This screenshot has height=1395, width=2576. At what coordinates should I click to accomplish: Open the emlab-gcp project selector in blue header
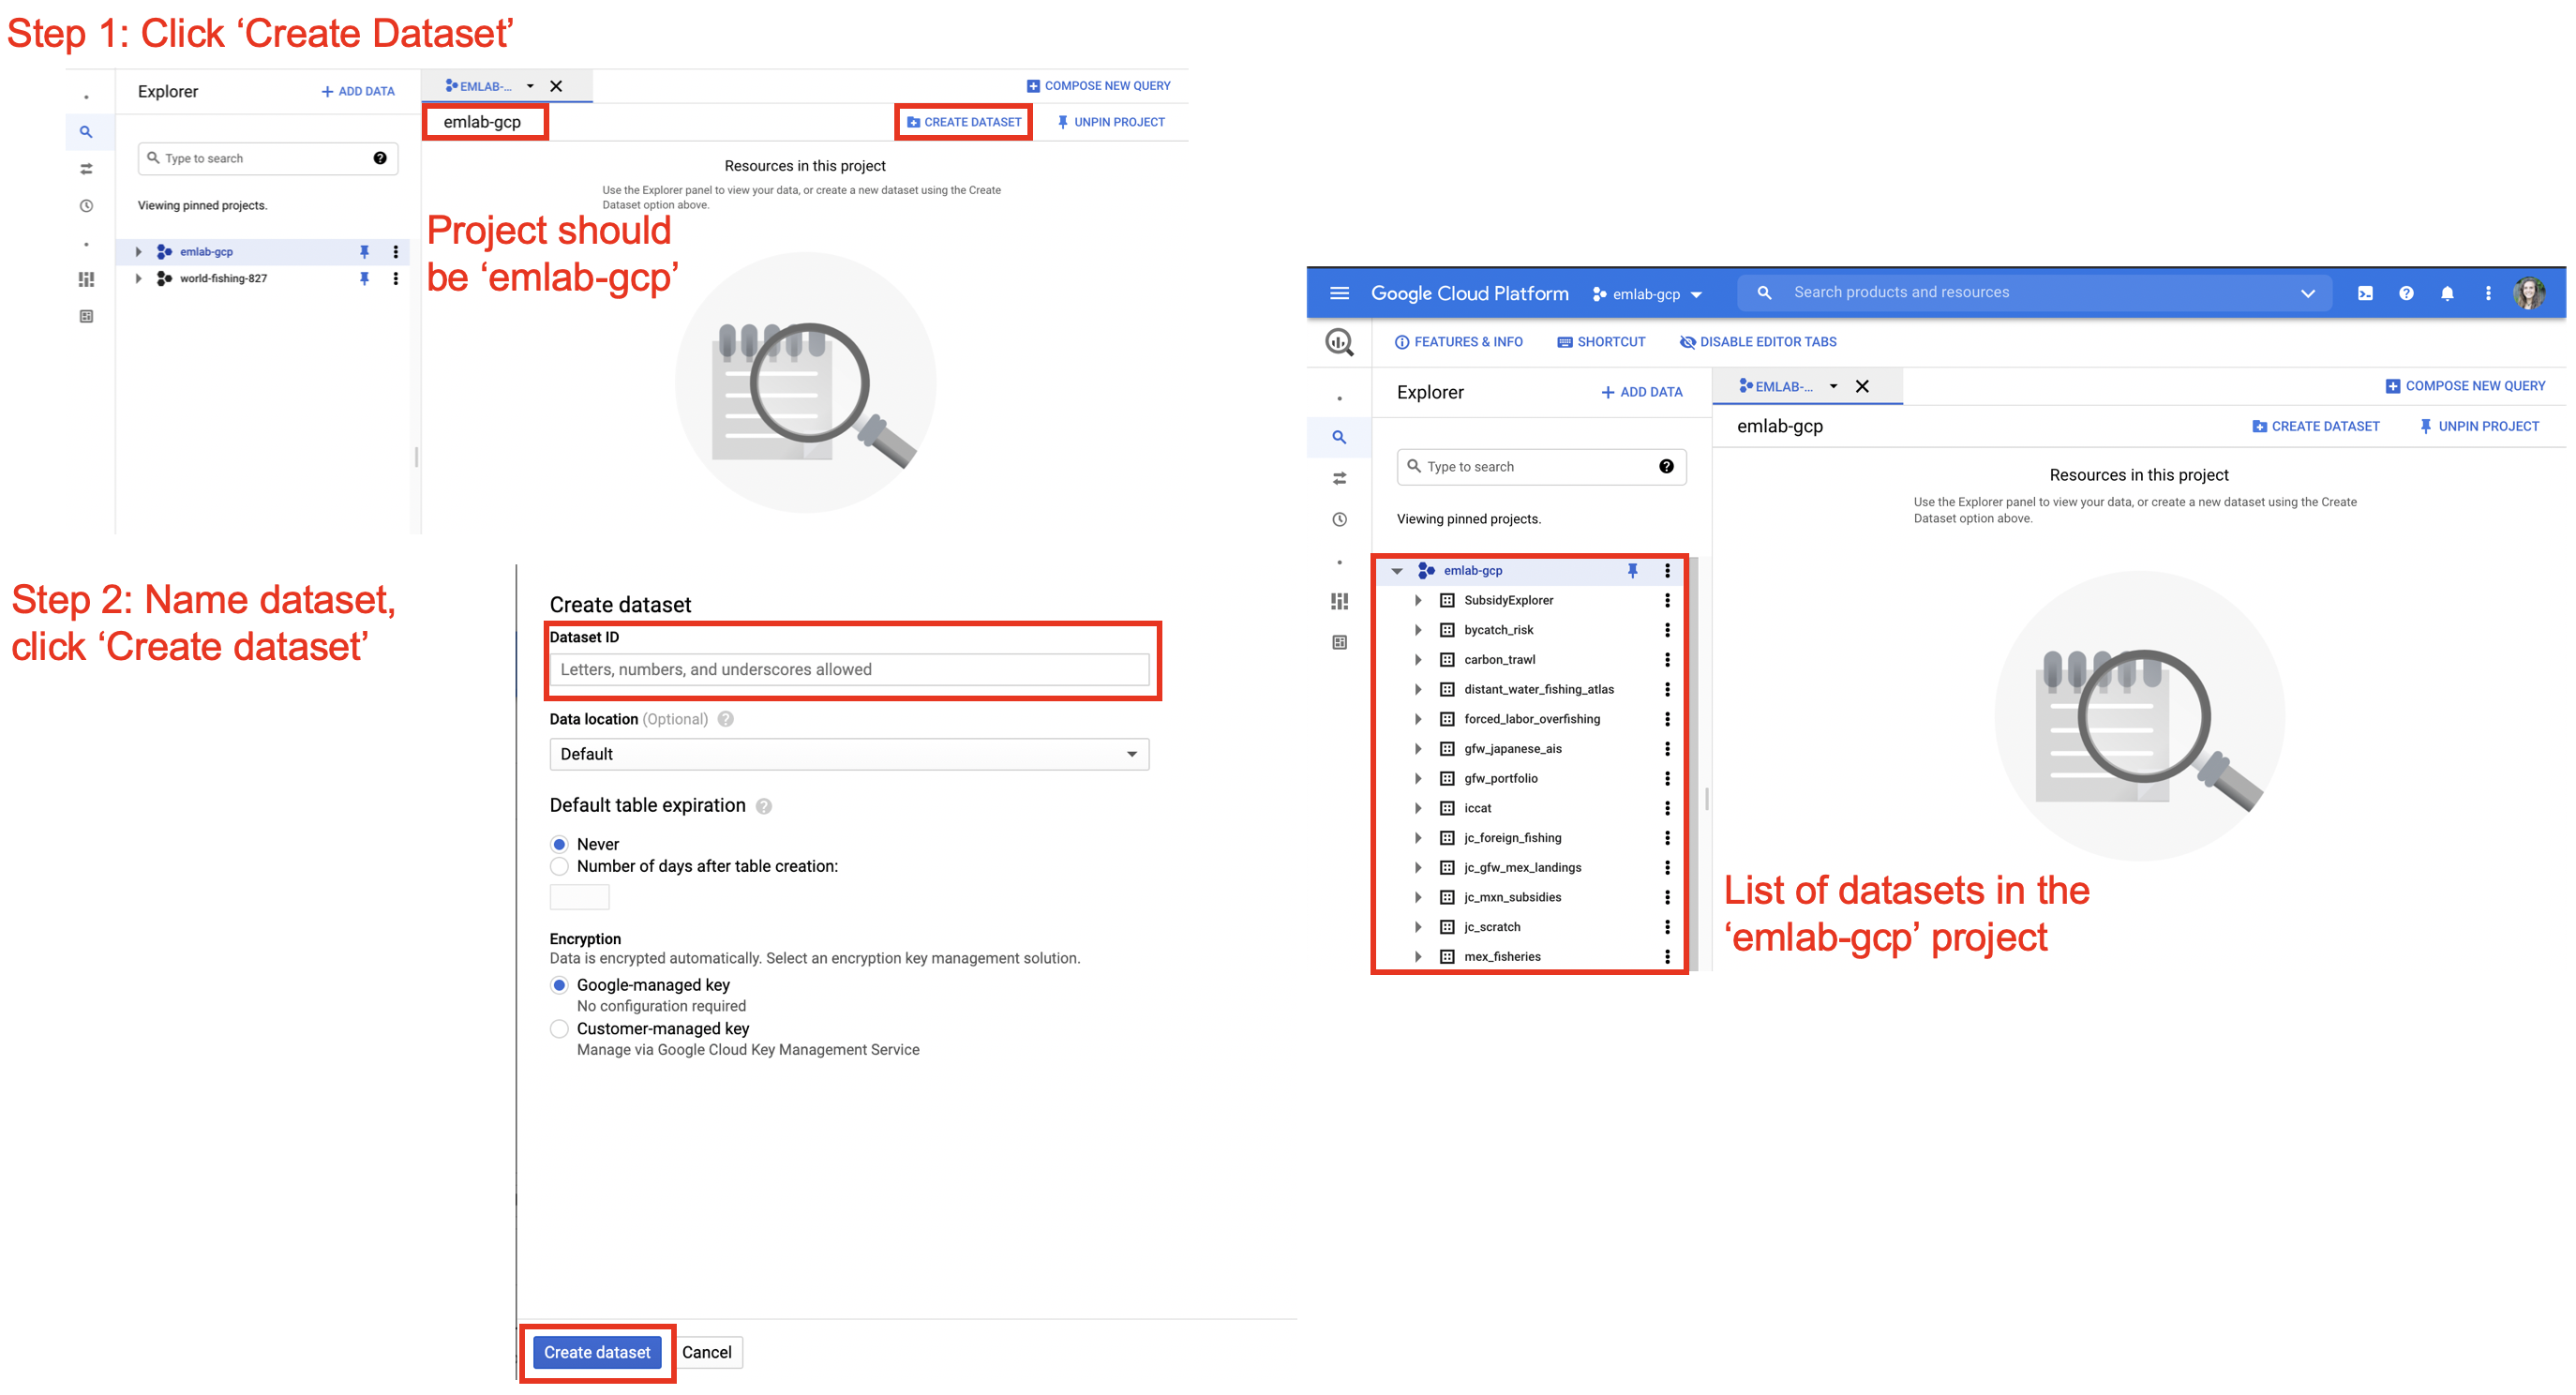coord(1647,294)
